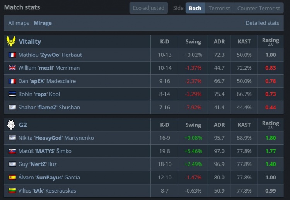Toggle the Eco-adjusted stats button
Screen dimensions: 290x200
(148, 8)
